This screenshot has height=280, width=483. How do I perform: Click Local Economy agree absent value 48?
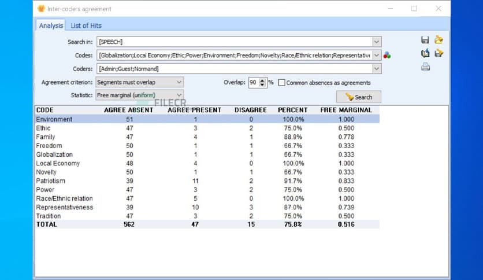click(129, 163)
